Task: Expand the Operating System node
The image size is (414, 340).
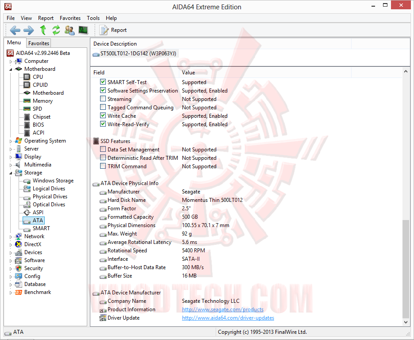Action: pos(11,141)
